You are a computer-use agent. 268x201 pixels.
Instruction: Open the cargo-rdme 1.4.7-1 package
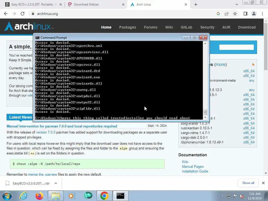pos(195,133)
